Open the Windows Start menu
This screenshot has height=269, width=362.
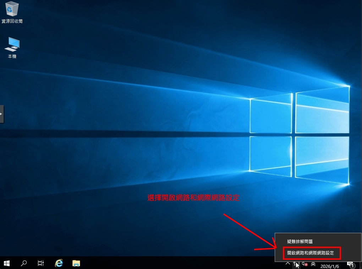7,263
